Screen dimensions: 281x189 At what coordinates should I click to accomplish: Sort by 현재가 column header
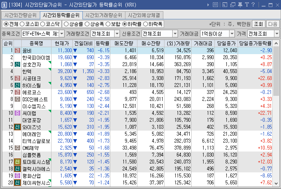[x=62, y=44]
